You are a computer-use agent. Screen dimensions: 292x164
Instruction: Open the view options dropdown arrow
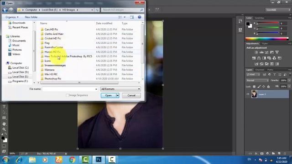click(125, 17)
